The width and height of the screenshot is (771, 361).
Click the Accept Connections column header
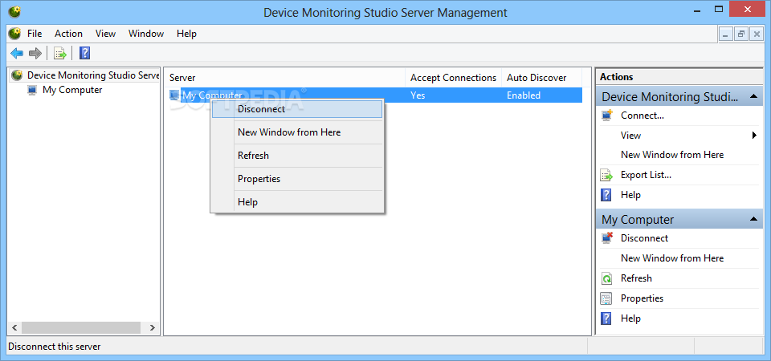tap(453, 78)
